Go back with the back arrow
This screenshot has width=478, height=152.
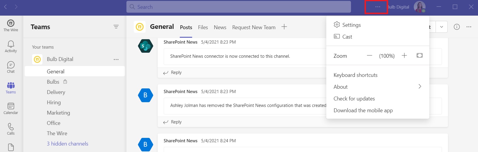(x=5, y=6)
